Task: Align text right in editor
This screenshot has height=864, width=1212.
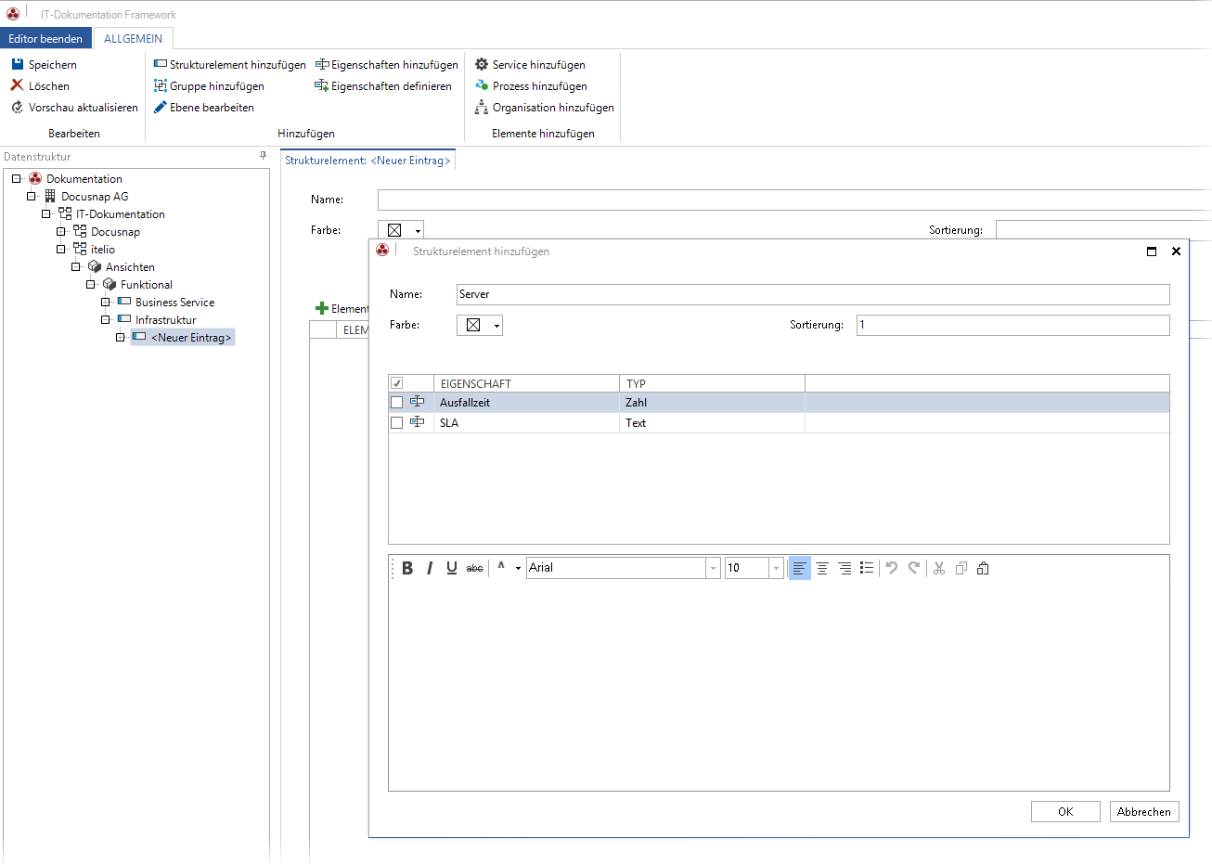Action: pyautogui.click(x=845, y=568)
